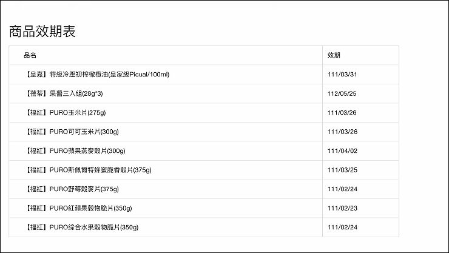Click the 【皇嘉】特級冷壓初榨橄欖油 product name
Image resolution: width=449 pixels, height=253 pixels.
[x=96, y=75]
